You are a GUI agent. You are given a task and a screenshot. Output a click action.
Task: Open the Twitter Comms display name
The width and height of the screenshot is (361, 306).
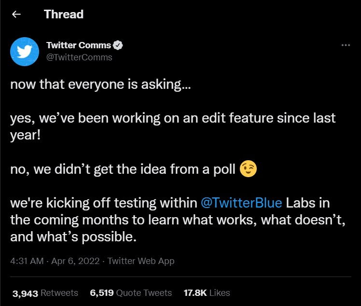[79, 45]
